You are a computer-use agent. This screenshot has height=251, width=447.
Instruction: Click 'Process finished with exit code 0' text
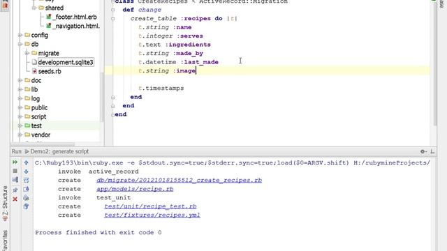click(98, 232)
